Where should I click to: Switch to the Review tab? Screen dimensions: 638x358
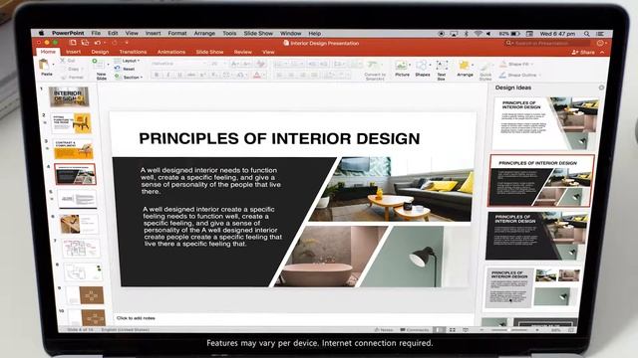tap(242, 52)
